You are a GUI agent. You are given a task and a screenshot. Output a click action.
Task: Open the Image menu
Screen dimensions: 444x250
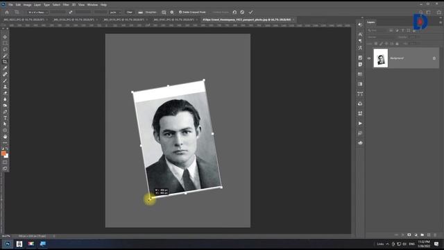coord(28,5)
